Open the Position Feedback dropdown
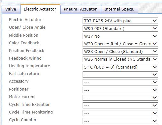This screenshot has height=125, width=162. 120,52
